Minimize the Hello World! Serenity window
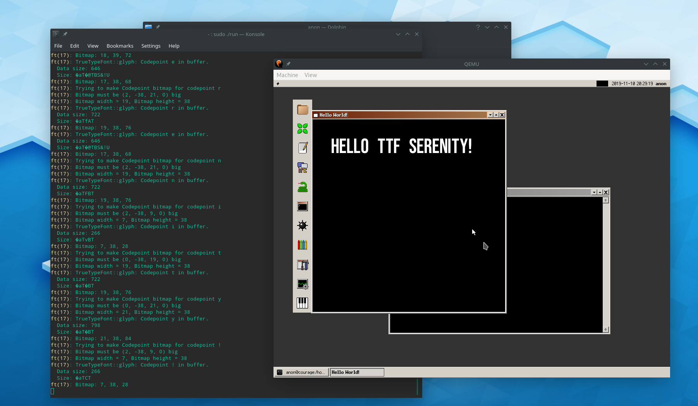698x406 pixels. click(x=490, y=115)
